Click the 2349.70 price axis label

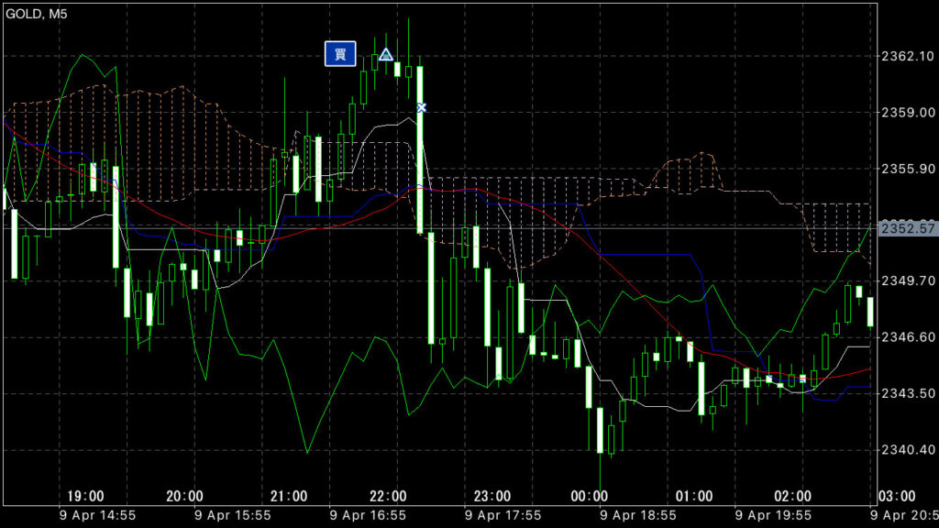(905, 281)
